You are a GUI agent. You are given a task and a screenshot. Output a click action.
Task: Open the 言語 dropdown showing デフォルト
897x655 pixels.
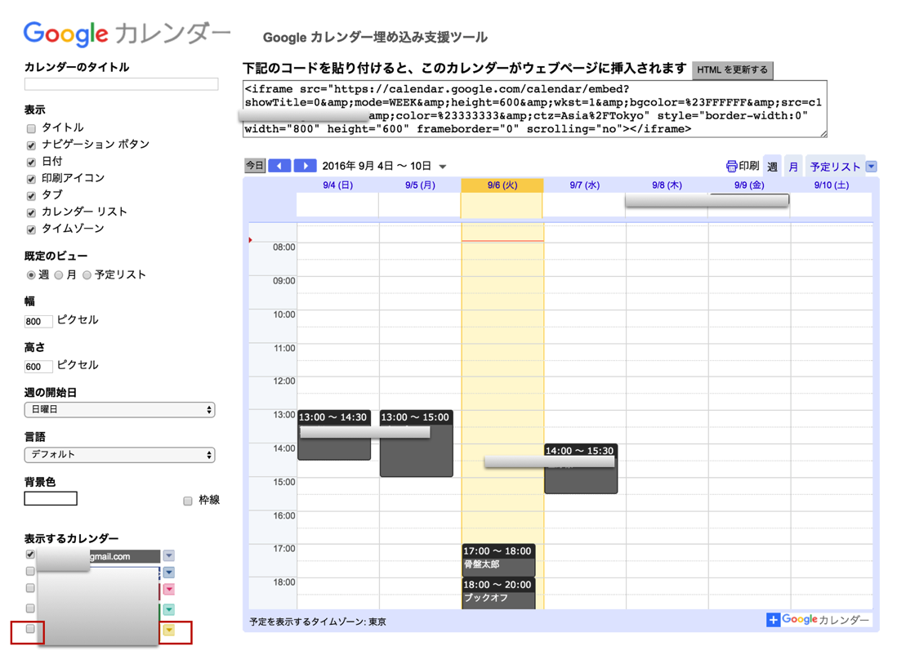(119, 455)
